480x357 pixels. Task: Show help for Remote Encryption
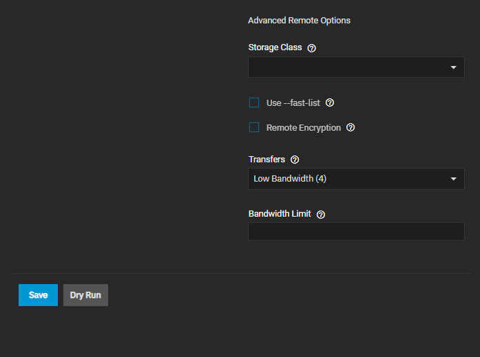351,128
